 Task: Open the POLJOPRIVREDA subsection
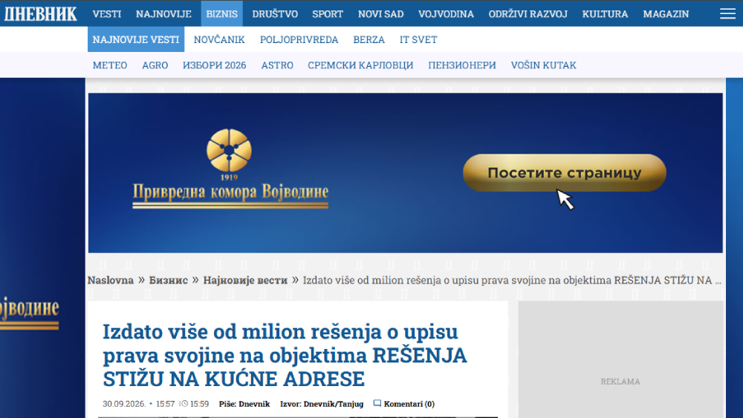299,39
